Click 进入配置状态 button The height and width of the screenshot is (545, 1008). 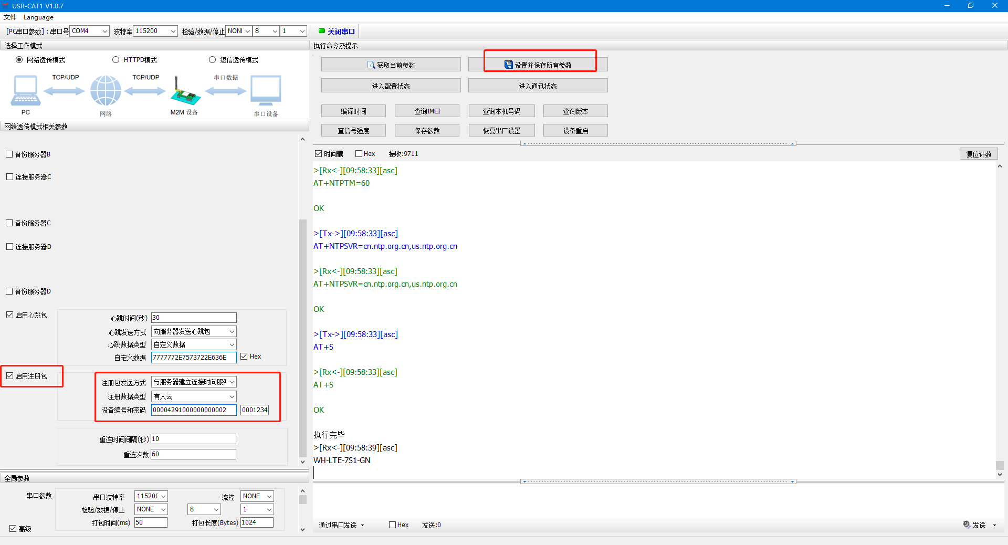click(391, 86)
